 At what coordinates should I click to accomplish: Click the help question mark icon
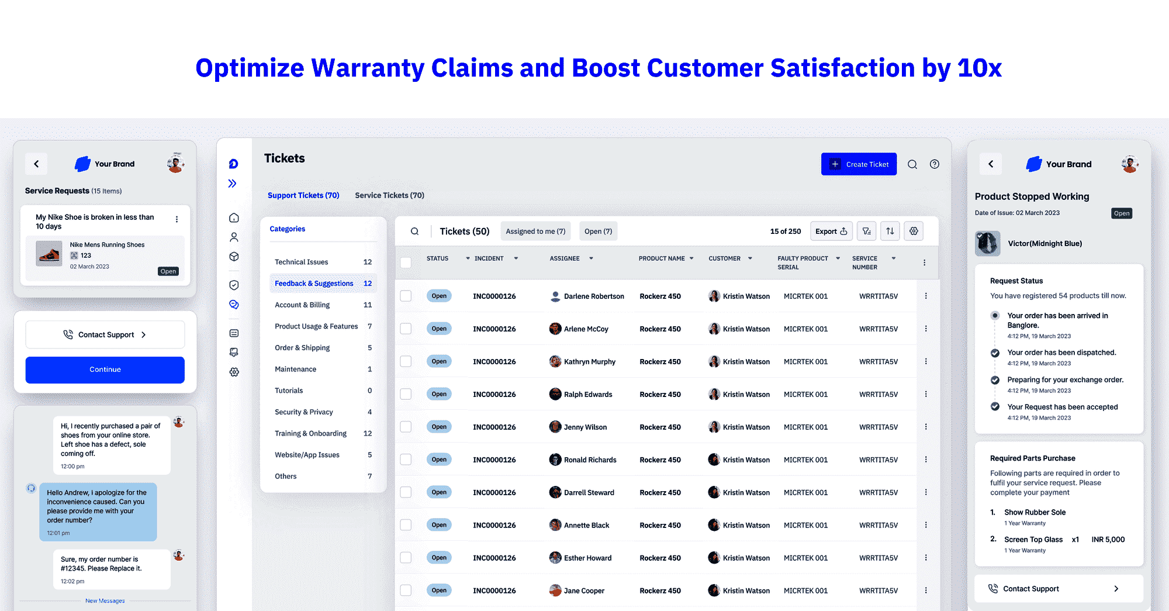[935, 164]
